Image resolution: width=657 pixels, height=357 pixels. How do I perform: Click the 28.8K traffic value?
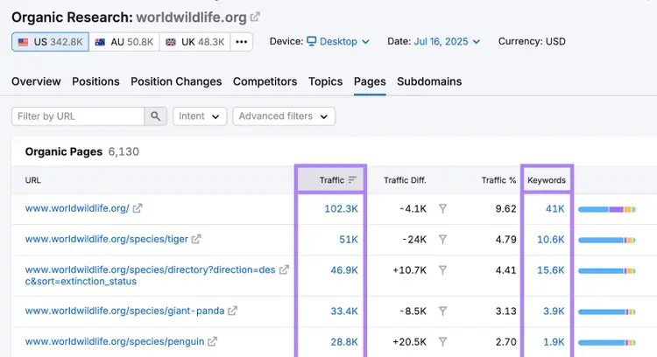pos(344,342)
